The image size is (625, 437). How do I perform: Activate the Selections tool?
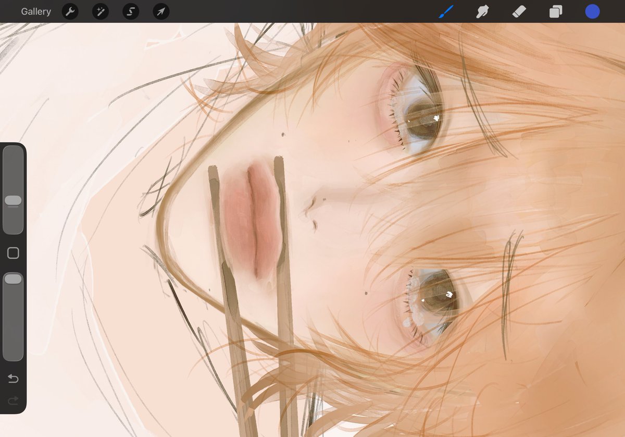pyautogui.click(x=130, y=11)
